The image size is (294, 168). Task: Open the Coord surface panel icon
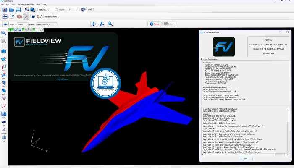[3, 84]
